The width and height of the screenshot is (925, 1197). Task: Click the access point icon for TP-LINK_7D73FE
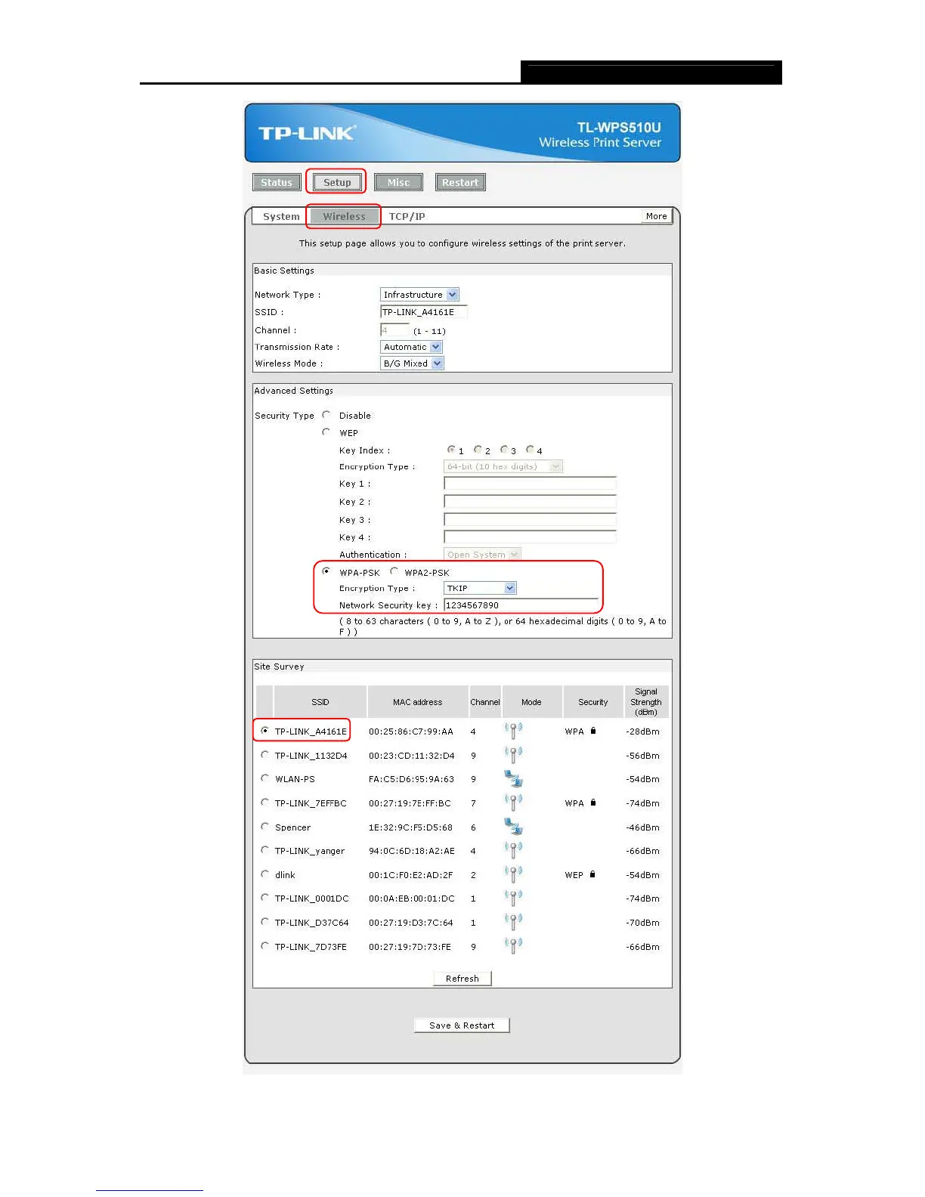pos(513,945)
